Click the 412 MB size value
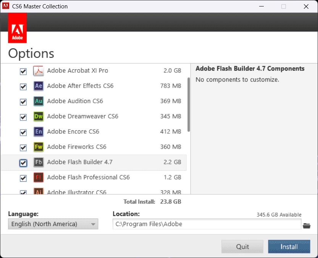This screenshot has height=258, width=318. (x=171, y=131)
